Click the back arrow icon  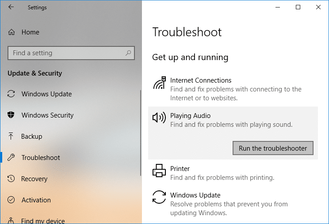coord(11,7)
